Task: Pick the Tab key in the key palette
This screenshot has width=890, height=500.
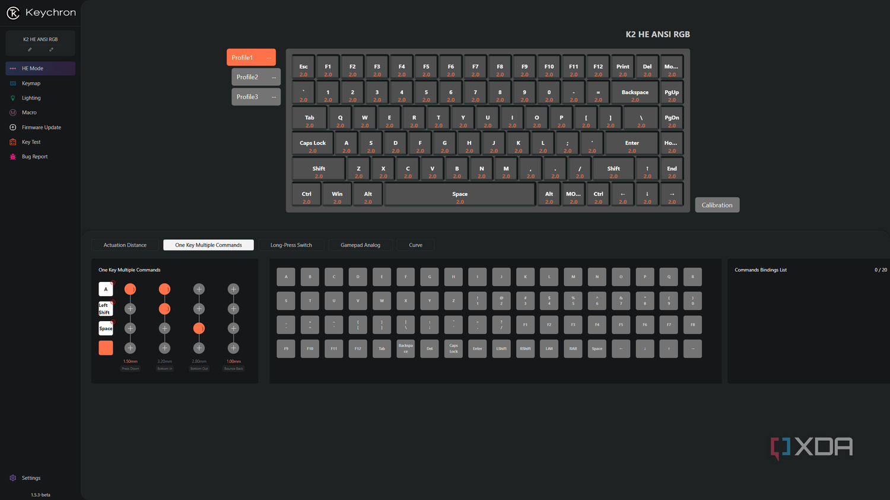Action: pyautogui.click(x=382, y=348)
